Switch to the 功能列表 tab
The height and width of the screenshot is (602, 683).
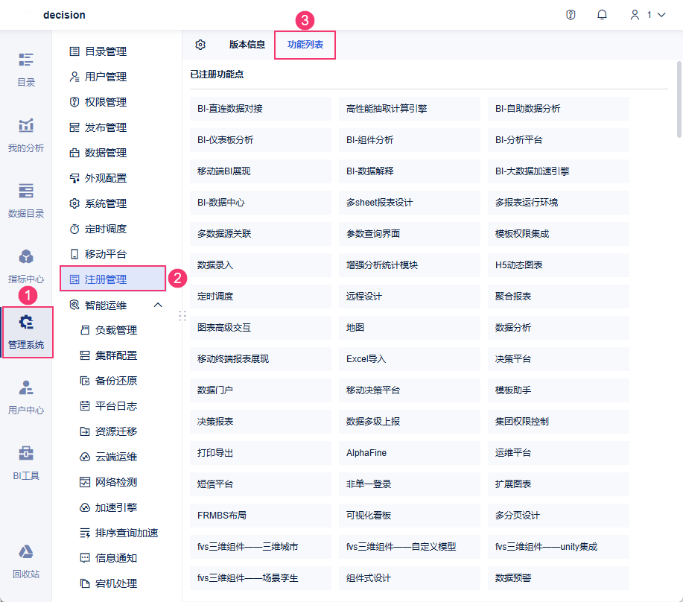[305, 45]
